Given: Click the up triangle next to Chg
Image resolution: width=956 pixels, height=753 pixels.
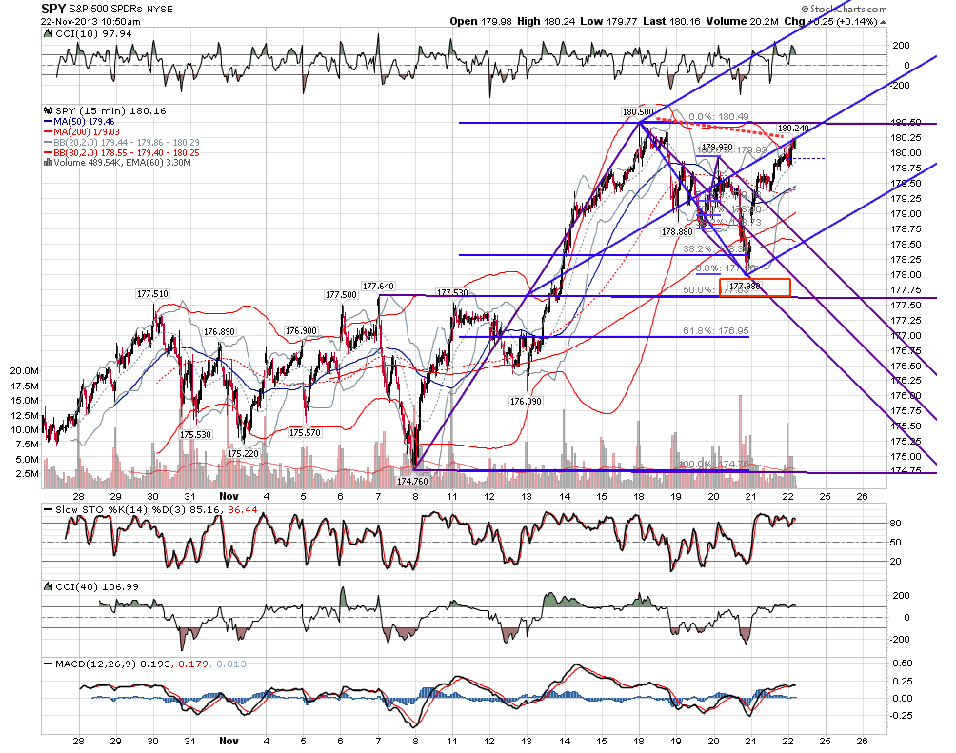Looking at the screenshot, I should pos(884,22).
